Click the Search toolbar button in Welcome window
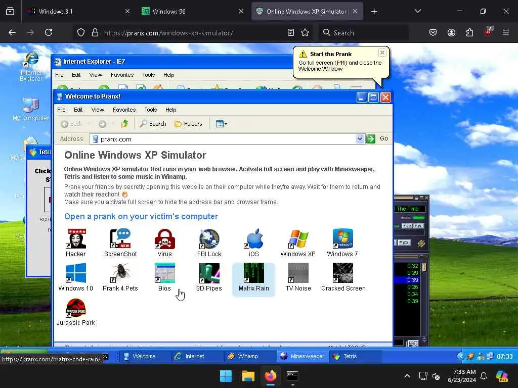 (x=153, y=124)
